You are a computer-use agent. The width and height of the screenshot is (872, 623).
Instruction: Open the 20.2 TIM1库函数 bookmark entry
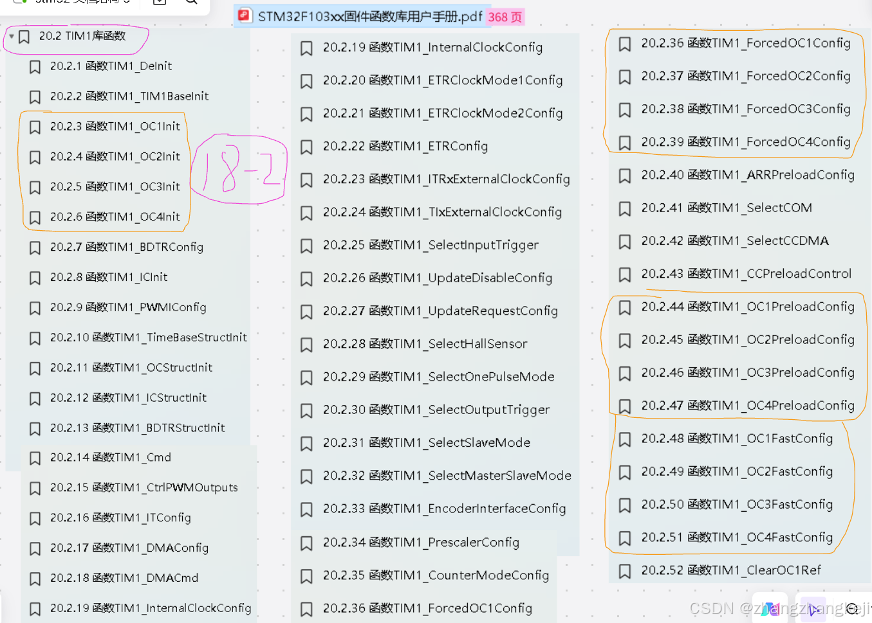(82, 36)
